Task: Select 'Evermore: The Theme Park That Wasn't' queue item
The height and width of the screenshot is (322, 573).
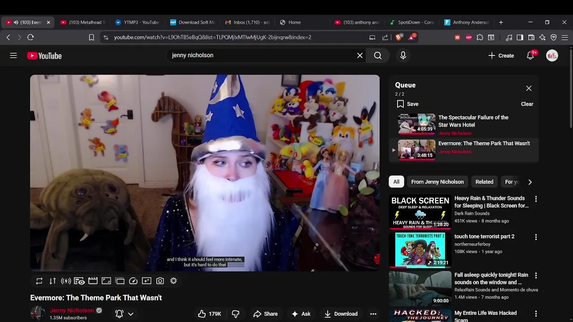Action: 464,150
